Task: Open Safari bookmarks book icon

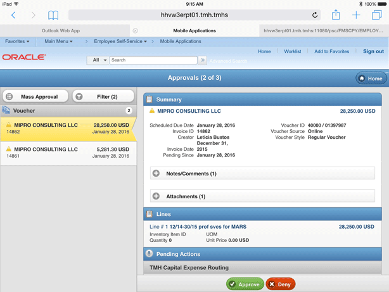Action: coord(53,15)
